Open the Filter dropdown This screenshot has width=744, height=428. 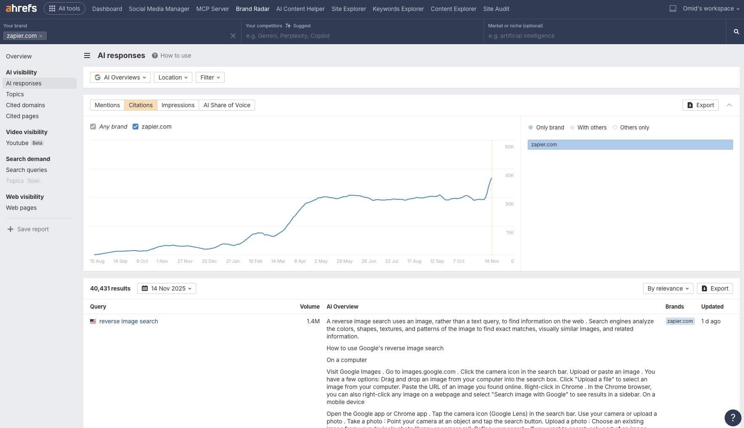[x=210, y=77]
